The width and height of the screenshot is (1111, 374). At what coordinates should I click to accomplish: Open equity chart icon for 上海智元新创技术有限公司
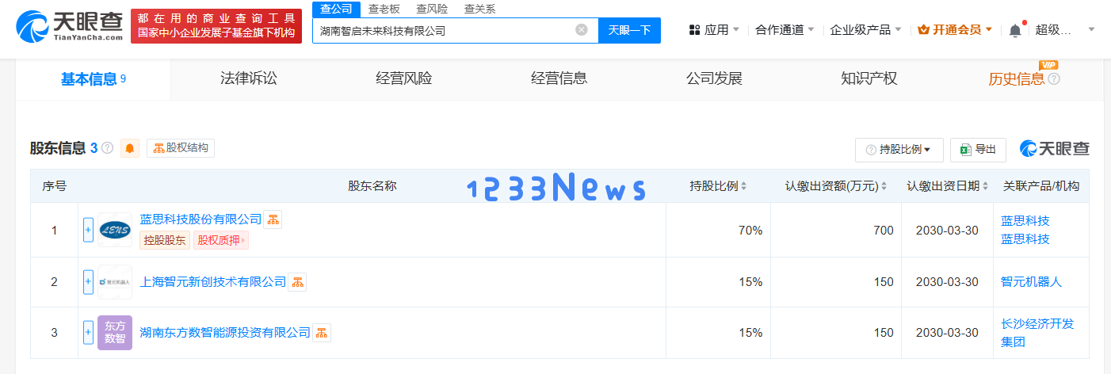click(x=297, y=282)
